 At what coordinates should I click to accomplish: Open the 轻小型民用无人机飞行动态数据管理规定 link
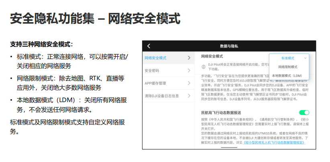pyautogui.click(x=274, y=143)
